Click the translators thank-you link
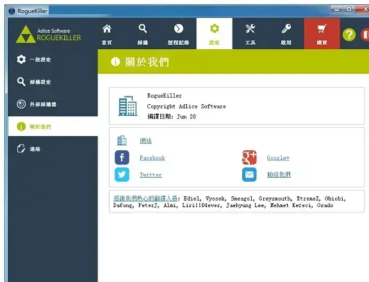369x282 pixels. pyautogui.click(x=145, y=198)
